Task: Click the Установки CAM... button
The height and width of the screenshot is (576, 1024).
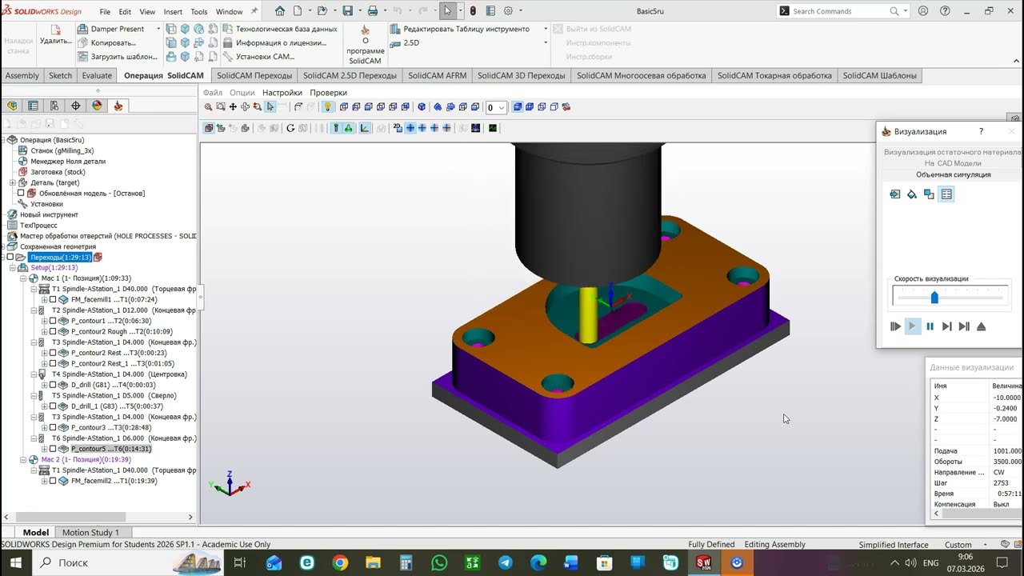Action: point(258,57)
